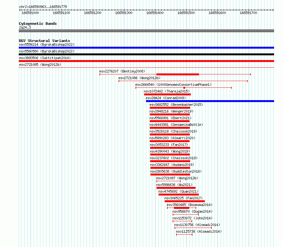Click ruler position 166591600
Viewport: 283px width, 247px height.
click(217, 13)
